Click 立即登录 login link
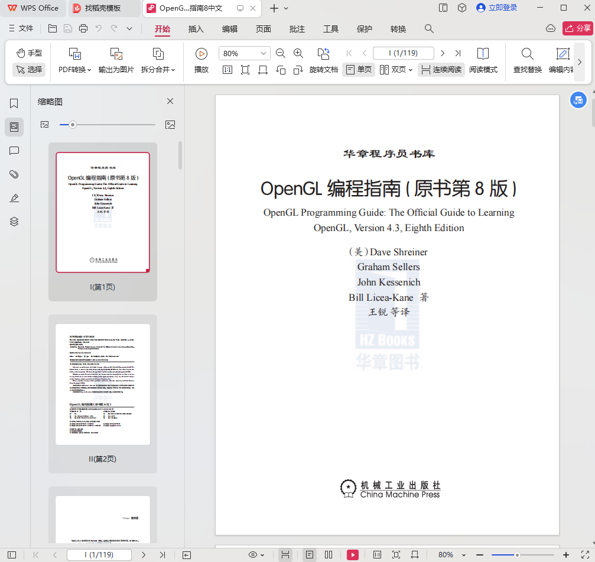Screen dimensions: 595x562 497,8
